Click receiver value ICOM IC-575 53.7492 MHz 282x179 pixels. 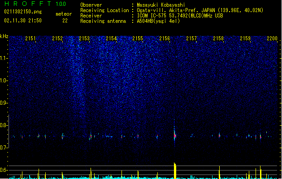pyautogui.click(x=180, y=16)
